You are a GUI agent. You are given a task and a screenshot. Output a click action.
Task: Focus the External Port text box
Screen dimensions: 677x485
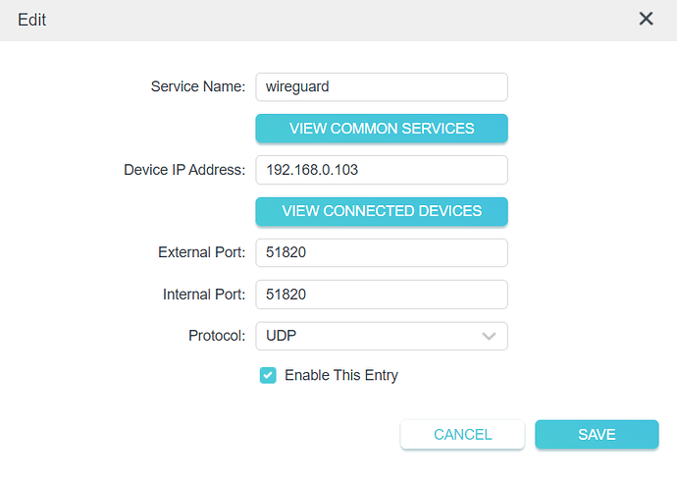tap(381, 252)
